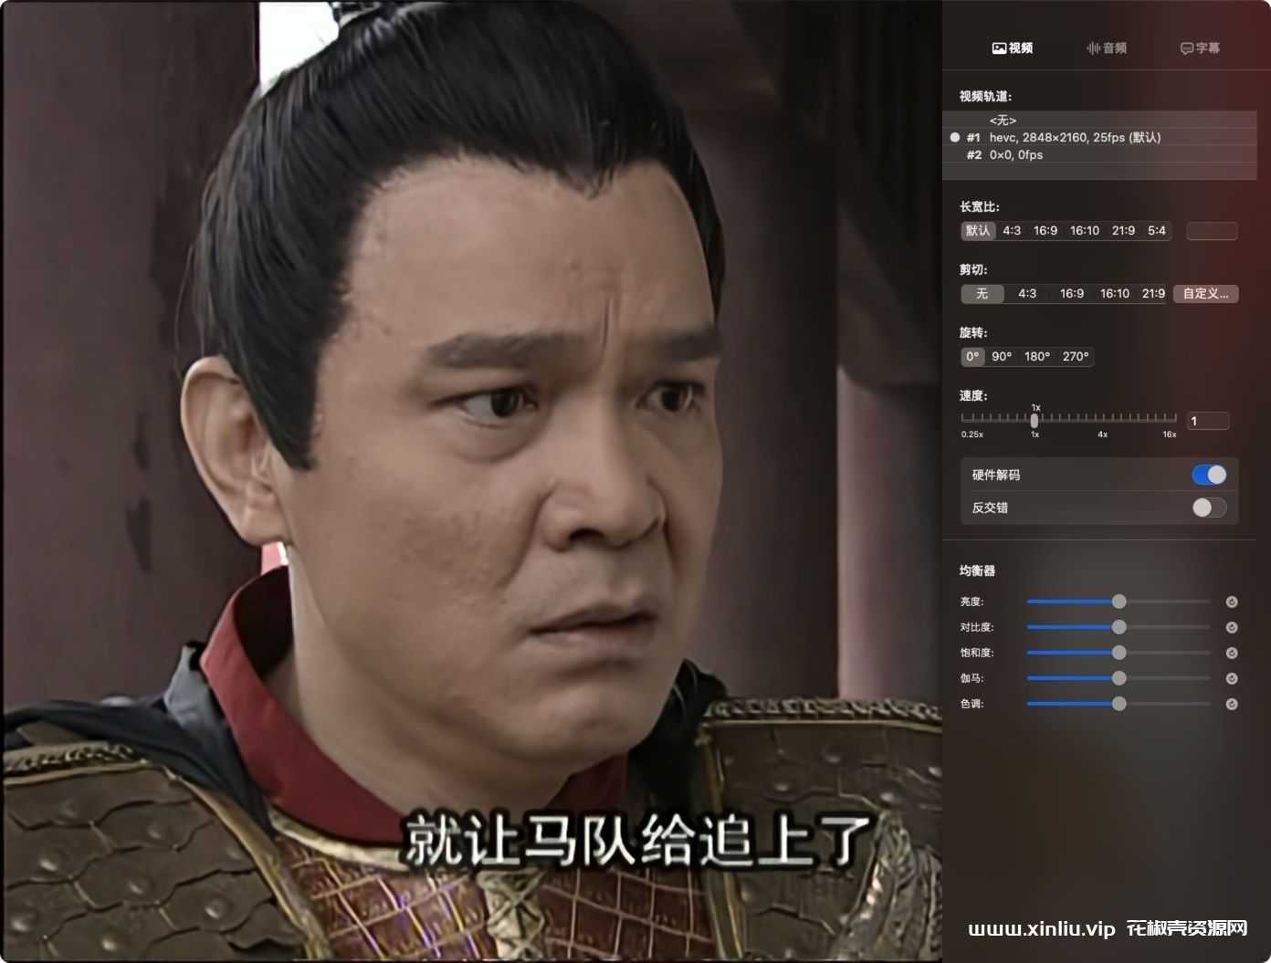Reset the contrast (对比度) slider icon
The image size is (1271, 963).
(x=1231, y=627)
